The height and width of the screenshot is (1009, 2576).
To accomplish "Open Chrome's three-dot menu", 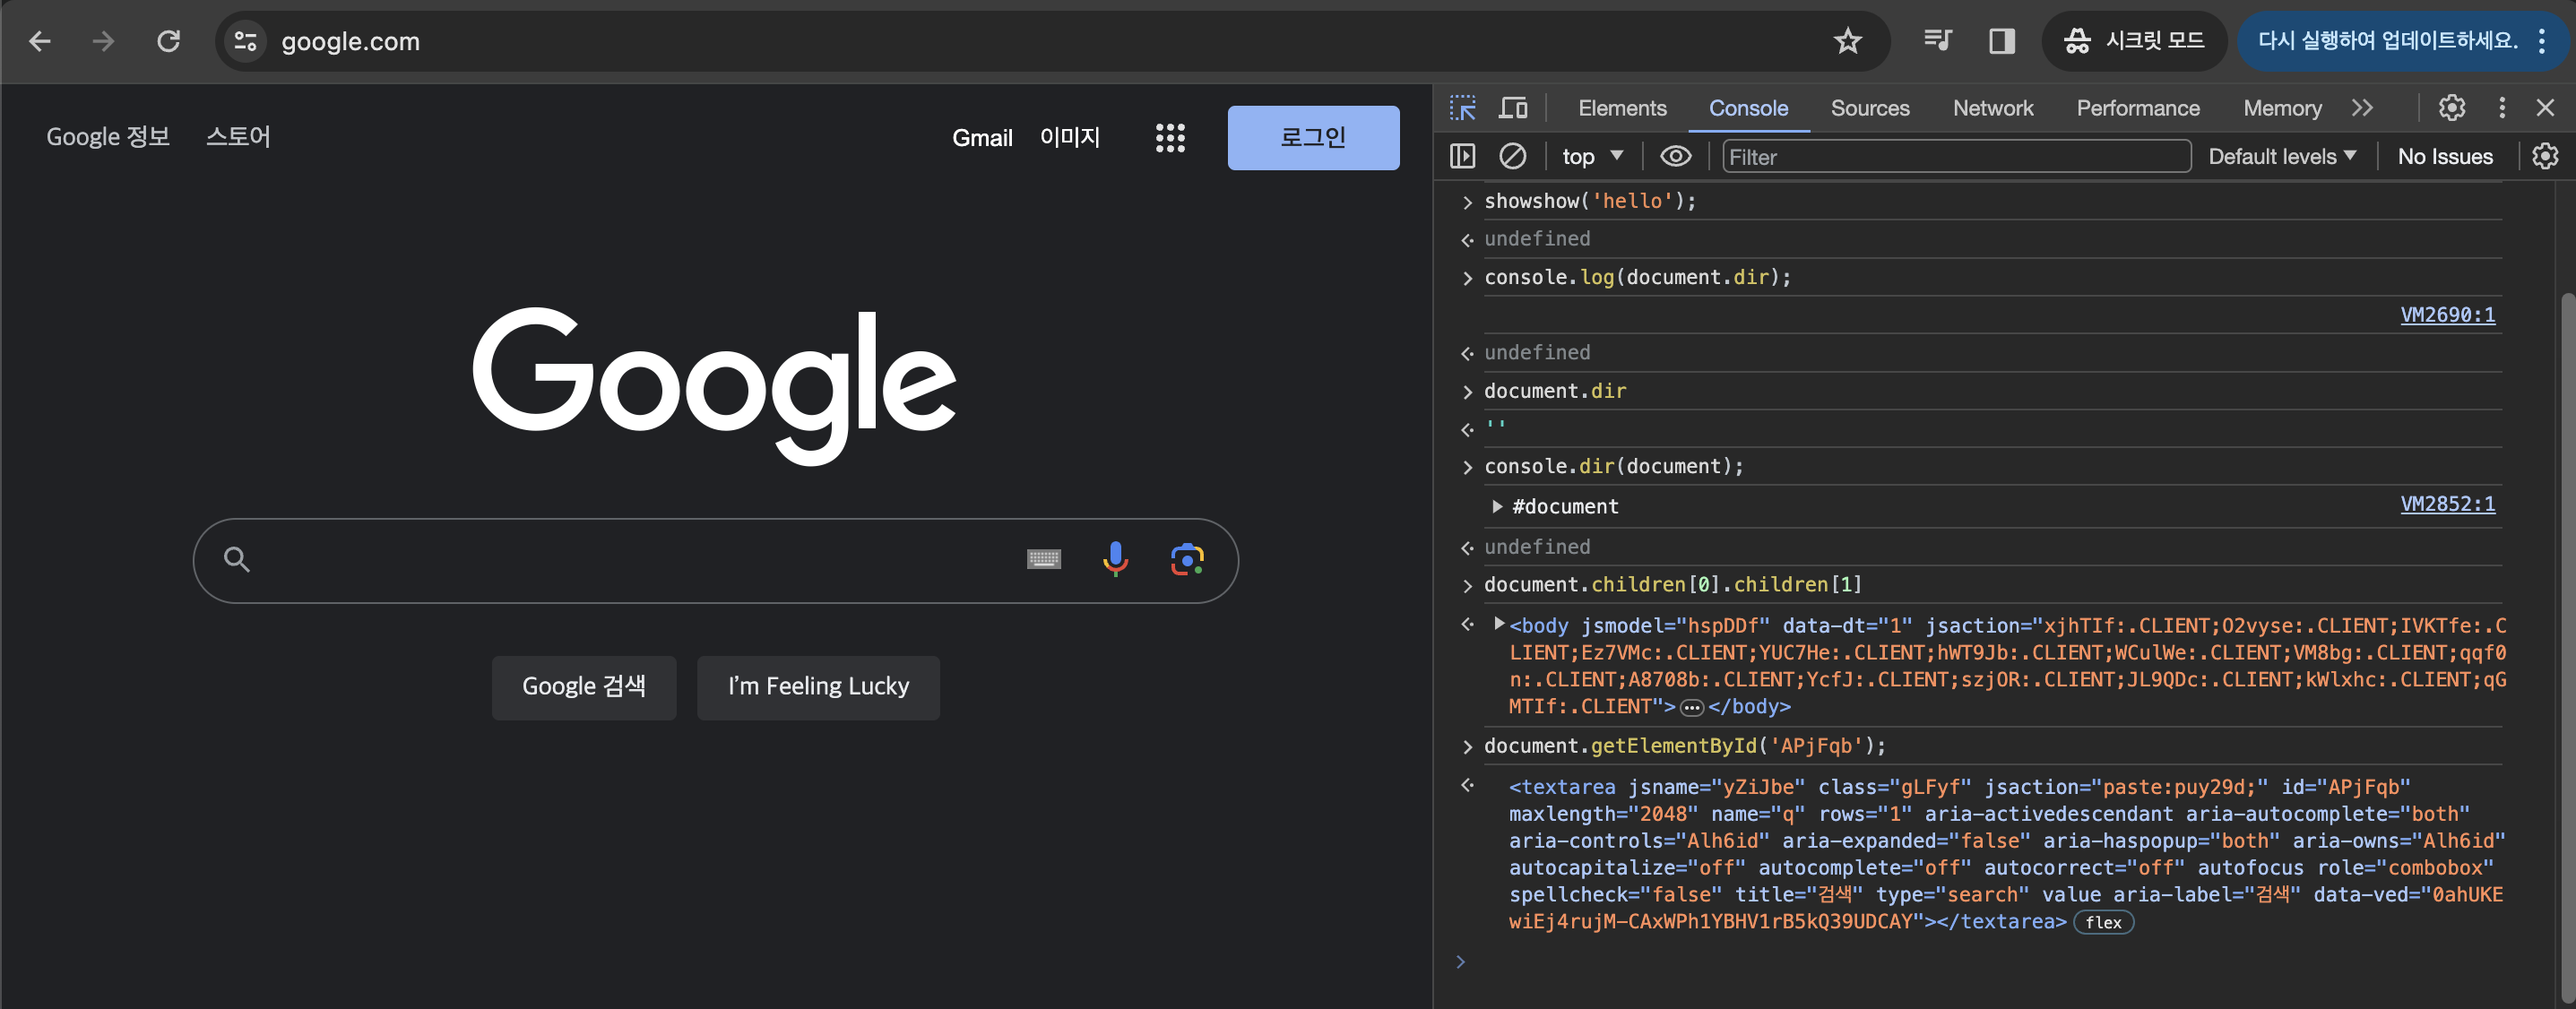I will [2541, 41].
